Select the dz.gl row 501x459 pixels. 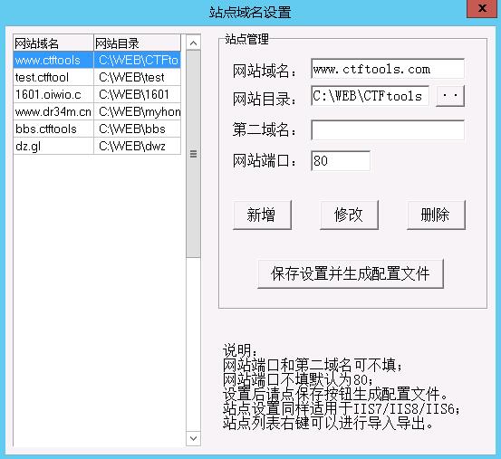pos(97,146)
